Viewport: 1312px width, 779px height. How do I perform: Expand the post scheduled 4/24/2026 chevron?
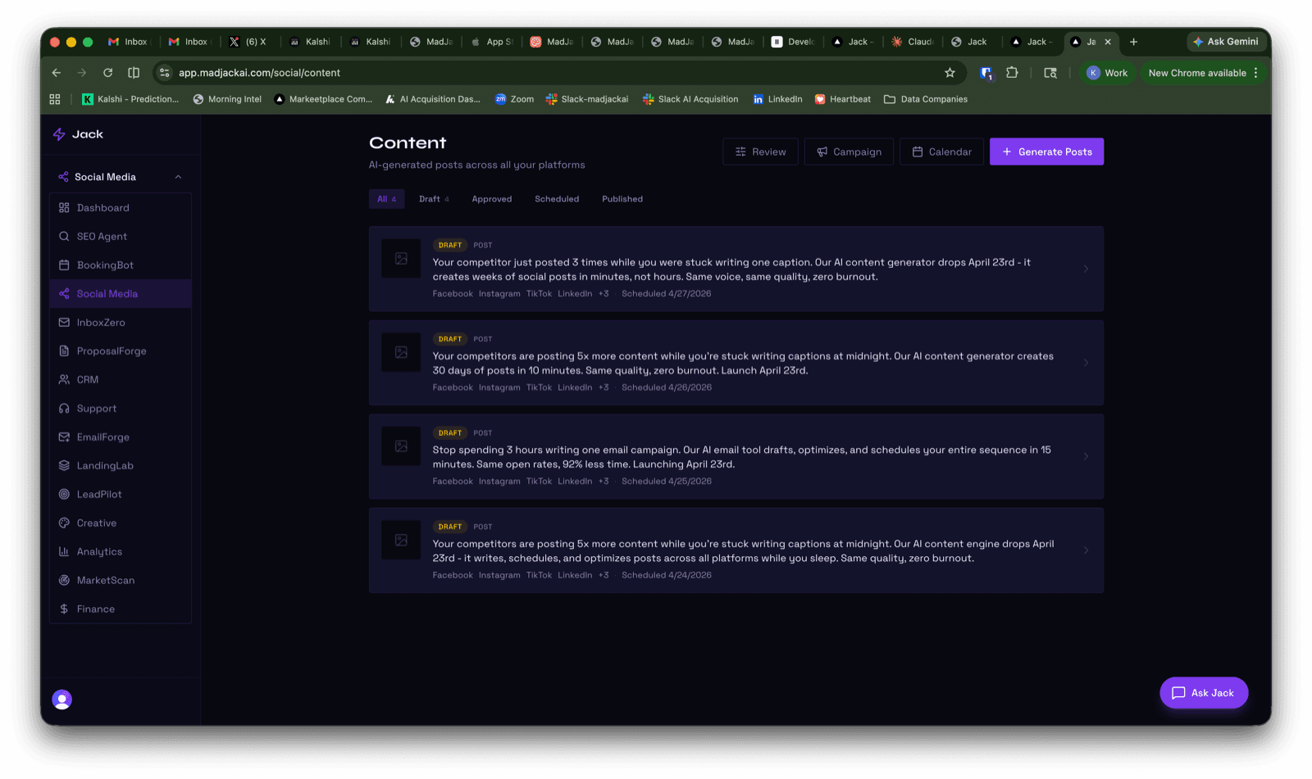click(x=1086, y=550)
